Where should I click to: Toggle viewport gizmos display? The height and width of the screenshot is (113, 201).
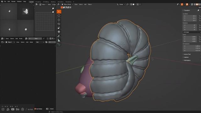182,4
